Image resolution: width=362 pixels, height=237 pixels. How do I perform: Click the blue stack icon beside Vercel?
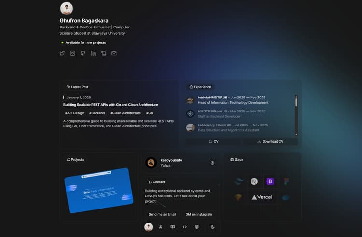tap(286, 197)
